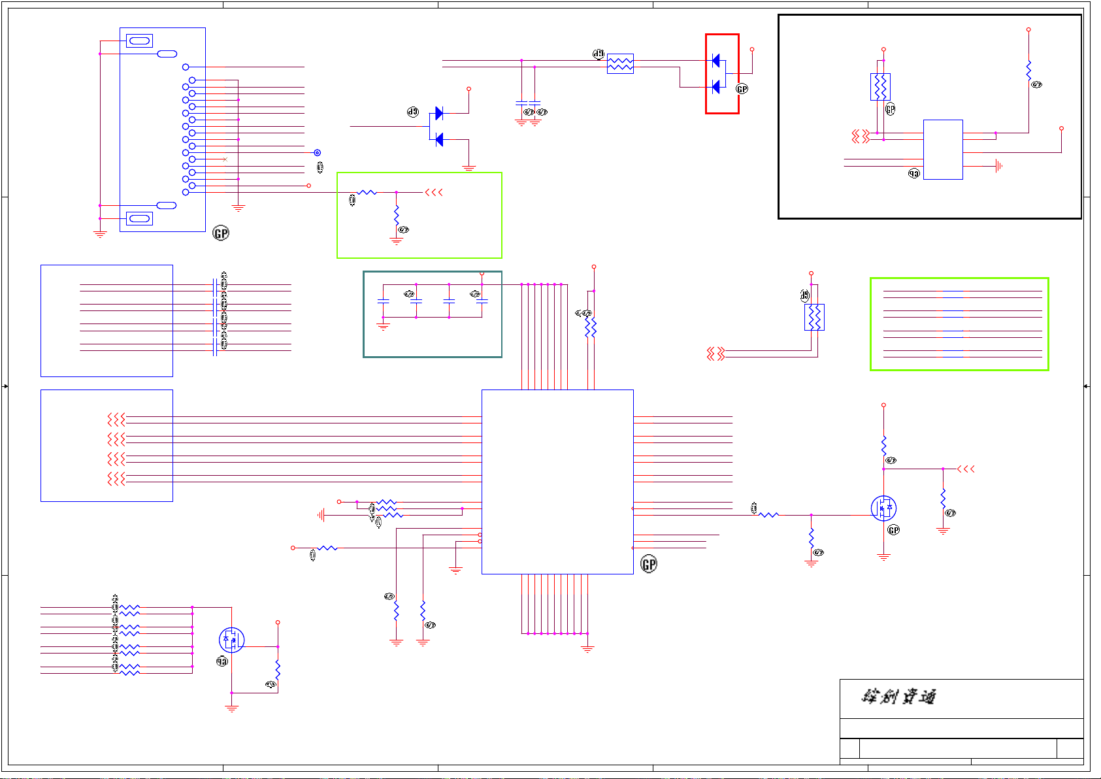1101x779 pixels.
Task: Click the horizontal resistor pack left of the red box
Action: point(620,63)
